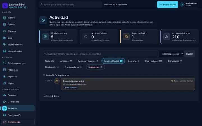
Task: Click the Movimientos hoy history icon
Action: [45, 37]
